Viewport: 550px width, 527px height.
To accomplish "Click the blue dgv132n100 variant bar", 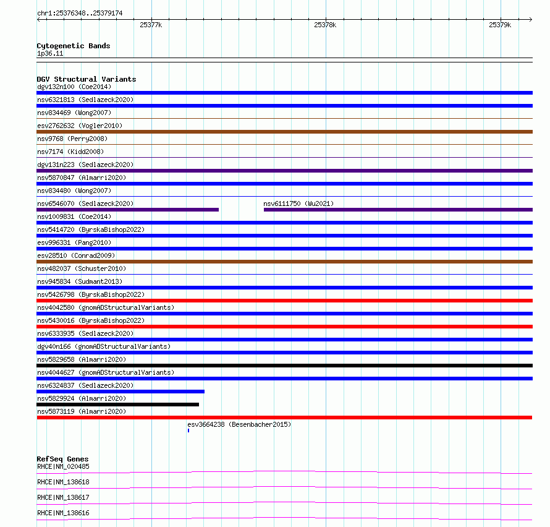I will 284,93.
